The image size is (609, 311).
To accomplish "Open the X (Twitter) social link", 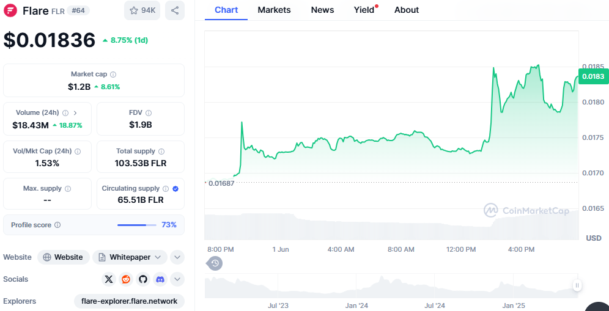I will click(x=109, y=279).
